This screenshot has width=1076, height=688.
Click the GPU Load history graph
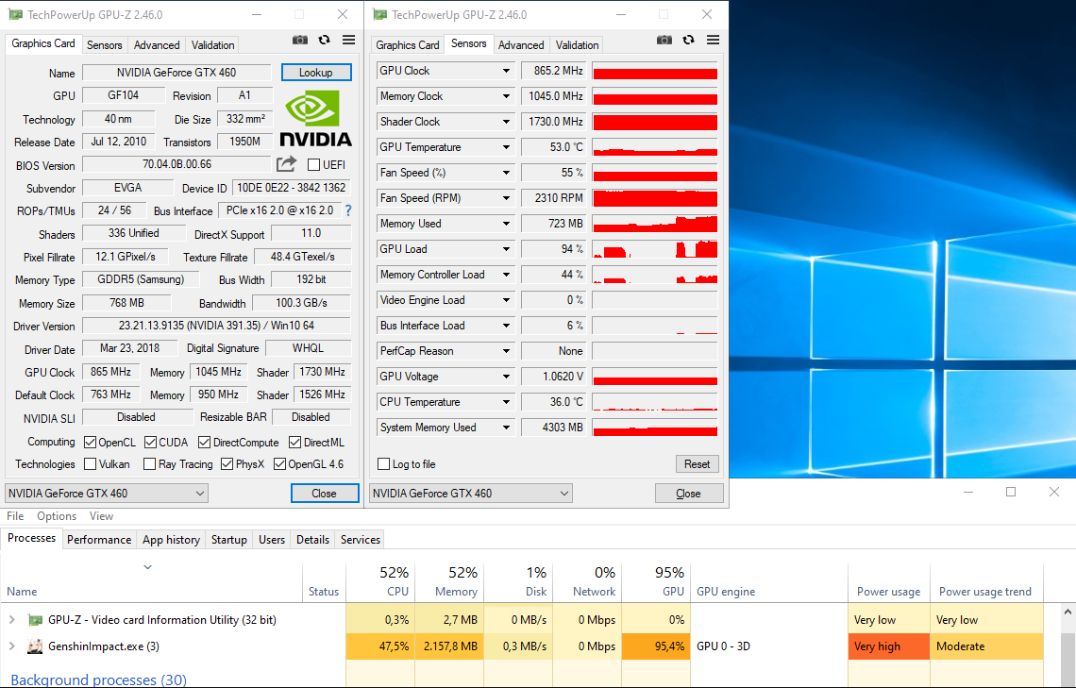(655, 249)
